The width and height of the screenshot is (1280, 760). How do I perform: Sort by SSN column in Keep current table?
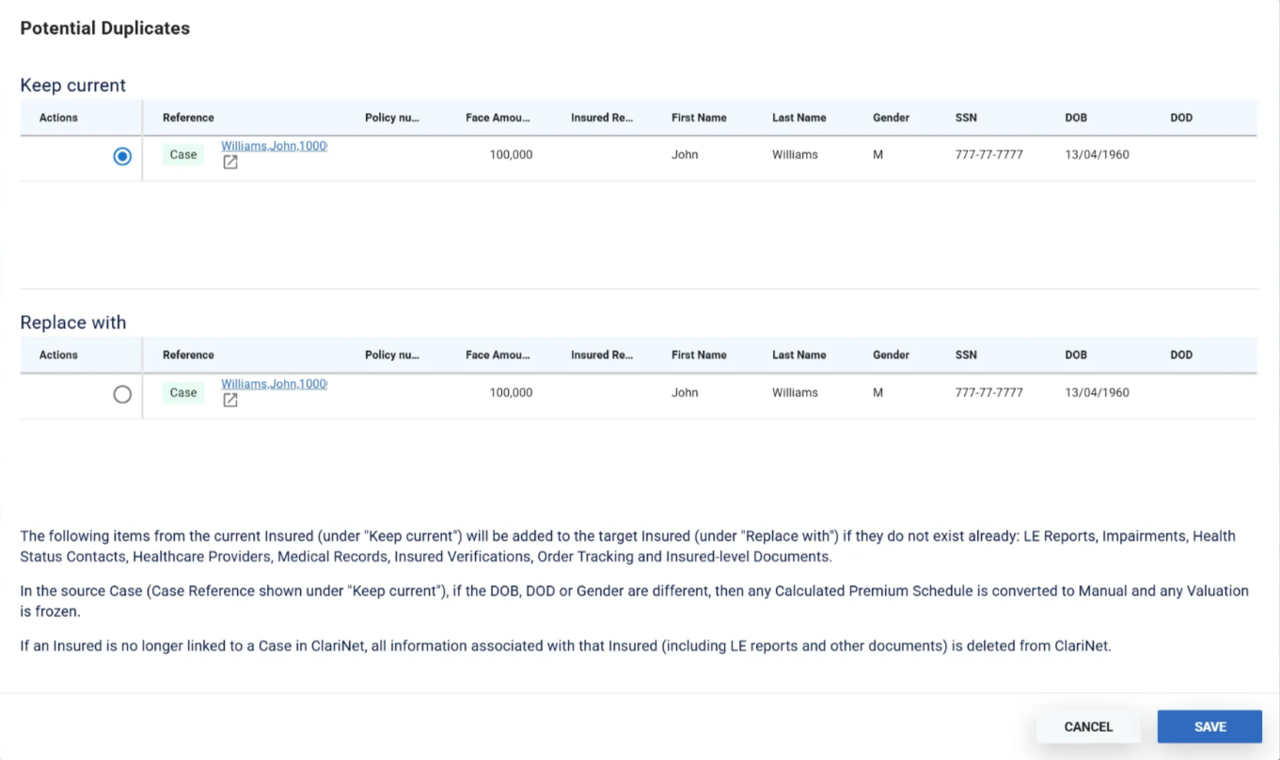point(966,118)
